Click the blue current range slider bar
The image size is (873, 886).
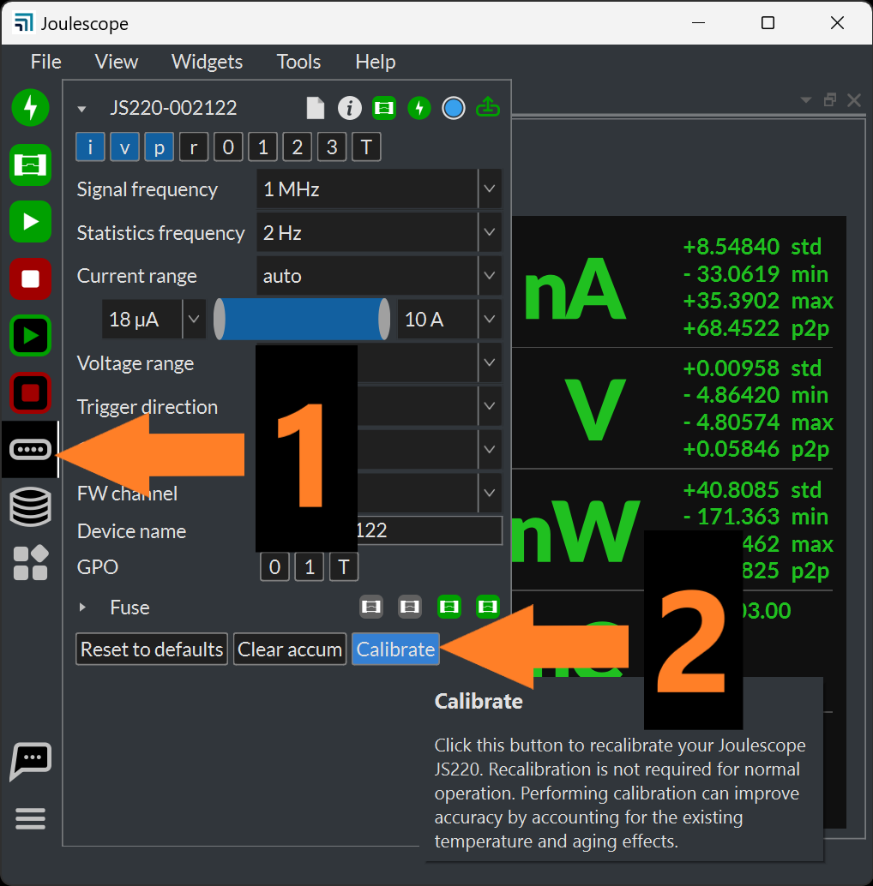click(x=302, y=320)
